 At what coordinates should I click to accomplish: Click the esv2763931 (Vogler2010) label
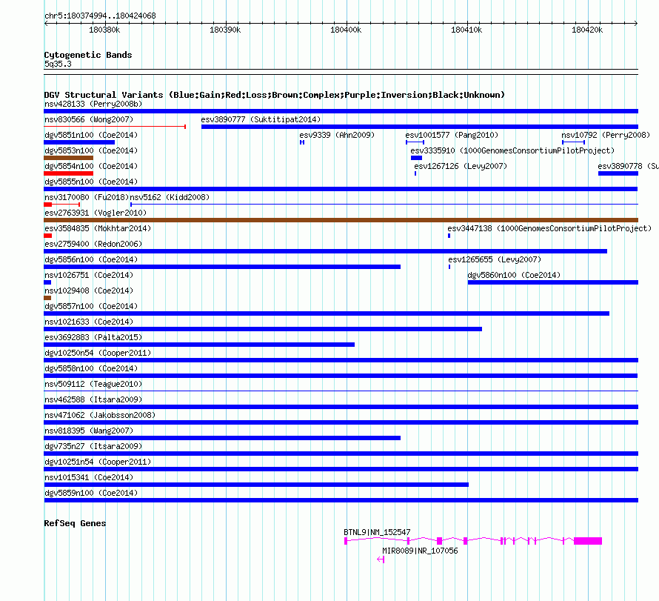pyautogui.click(x=96, y=213)
